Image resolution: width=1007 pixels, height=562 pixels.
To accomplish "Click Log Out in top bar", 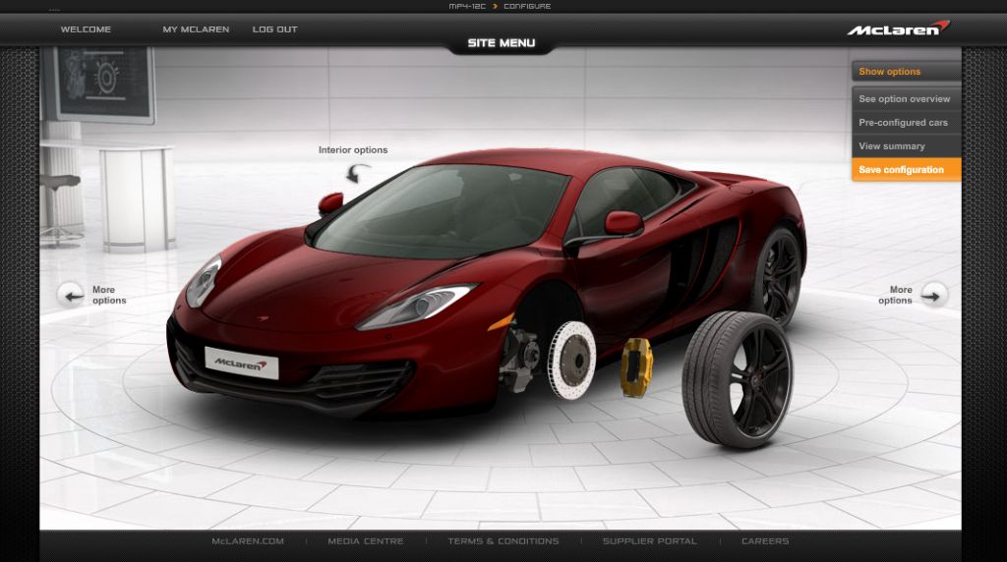I will click(x=274, y=29).
